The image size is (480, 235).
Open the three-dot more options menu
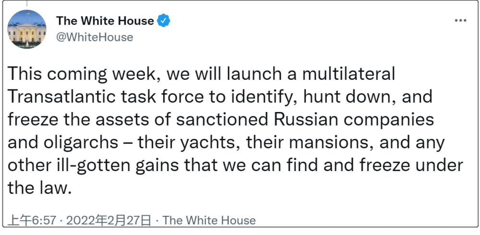[460, 21]
